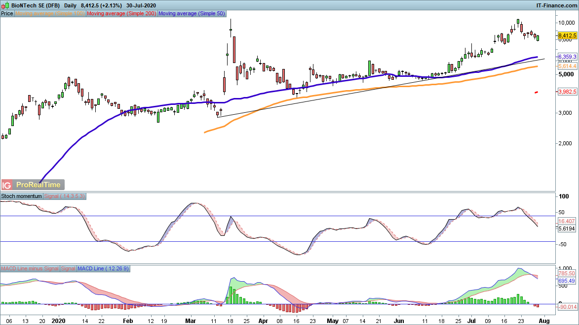Image resolution: width=579 pixels, height=325 pixels.
Task: Select Moving average (Simple 200) label
Action: pyautogui.click(x=122, y=14)
